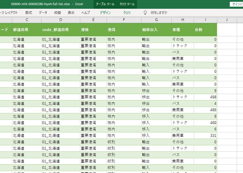Select the cell with value 331
243x173 pixels.
[205, 136]
